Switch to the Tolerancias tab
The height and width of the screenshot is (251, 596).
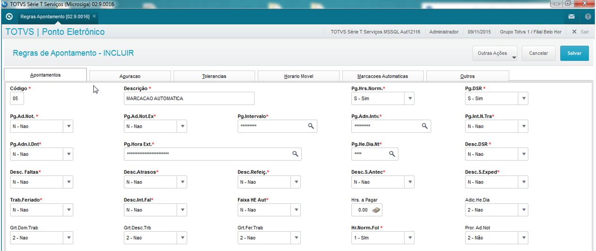coord(214,76)
